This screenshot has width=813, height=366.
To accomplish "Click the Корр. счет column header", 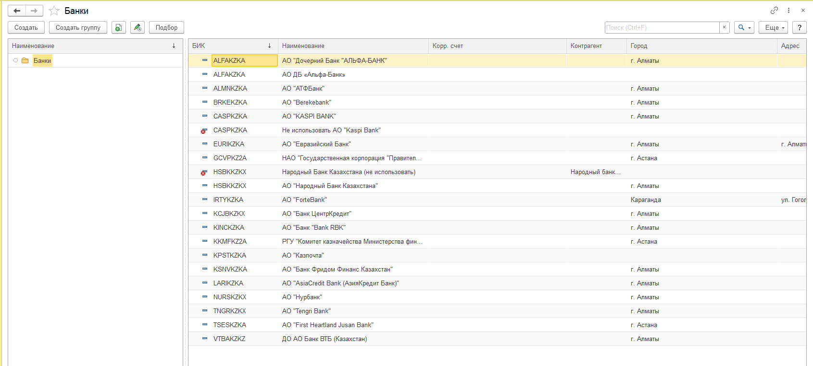I will [x=497, y=46].
